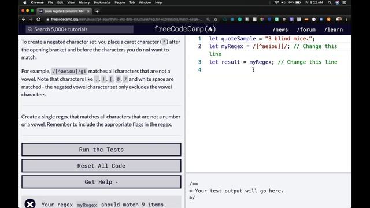The image size is (370, 208).
Task: Click the freeCodeCamp logo
Action: click(185, 29)
